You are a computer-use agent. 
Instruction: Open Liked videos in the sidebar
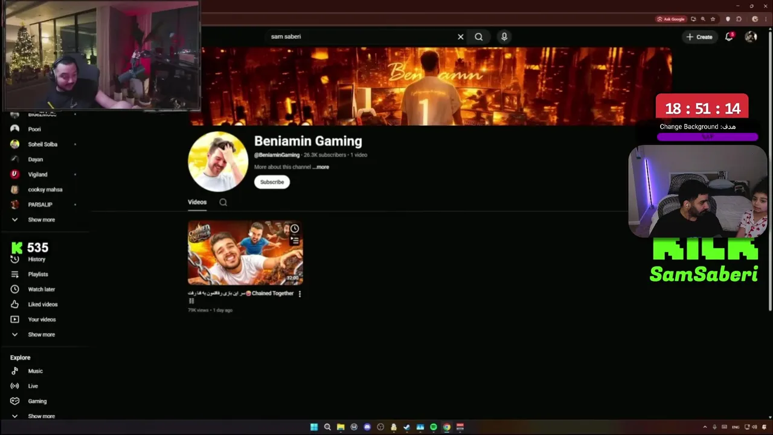[x=42, y=304]
